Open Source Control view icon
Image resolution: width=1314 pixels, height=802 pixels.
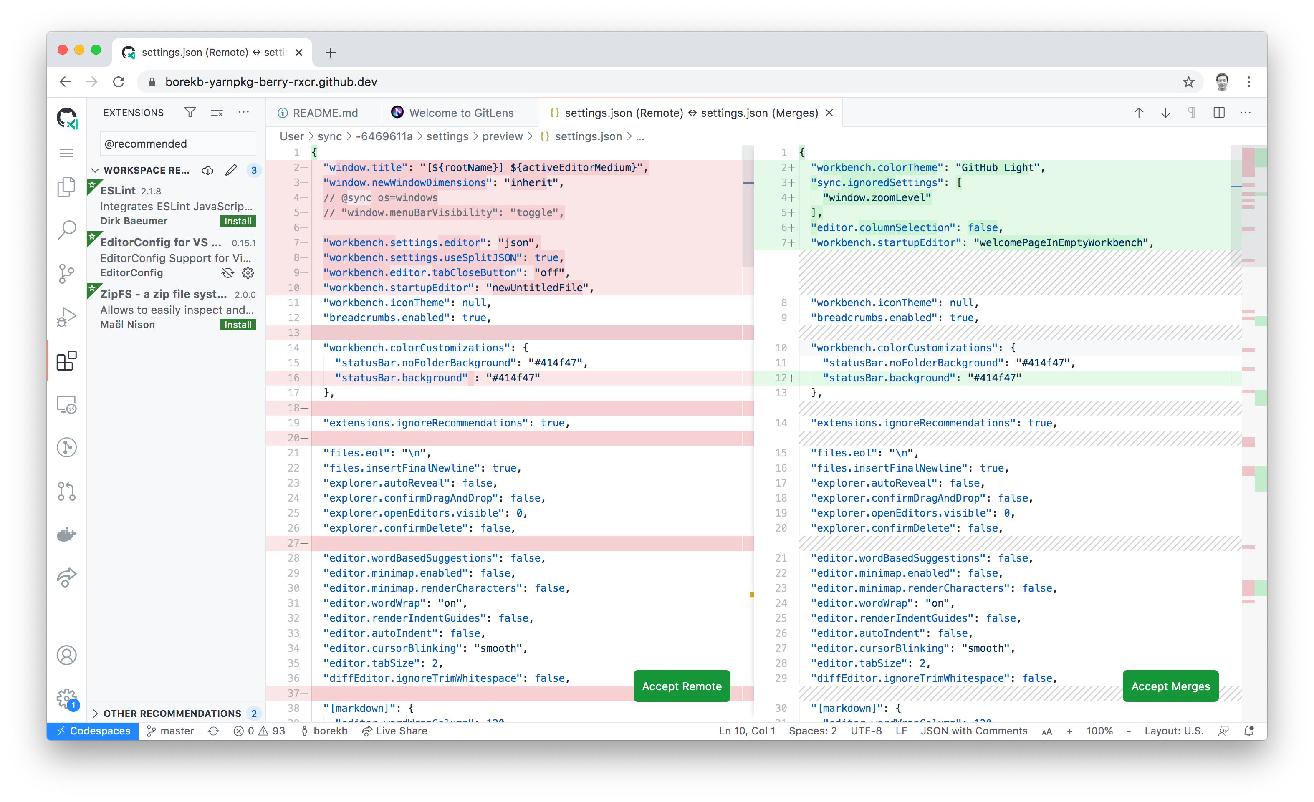67,274
